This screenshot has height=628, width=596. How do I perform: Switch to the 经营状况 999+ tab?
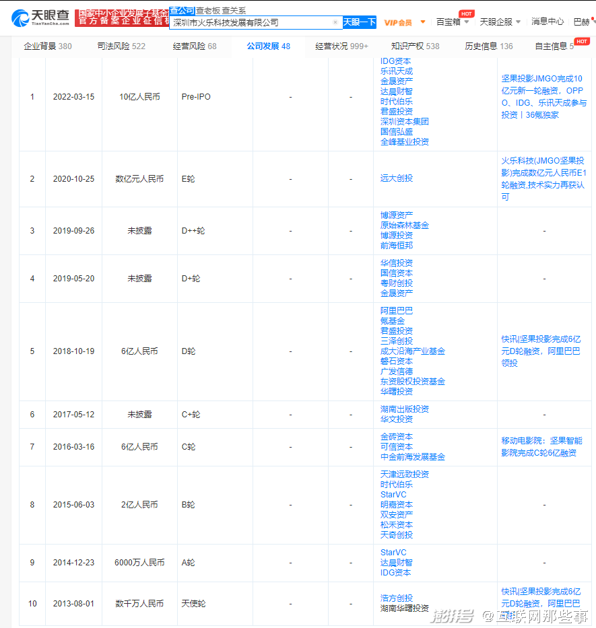[x=342, y=46]
